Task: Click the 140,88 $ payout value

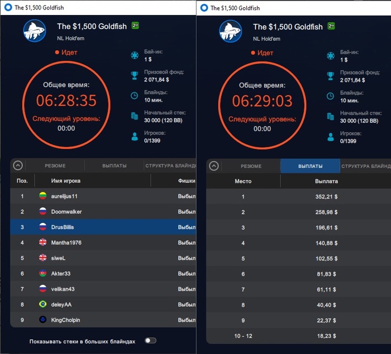Action: point(326,243)
